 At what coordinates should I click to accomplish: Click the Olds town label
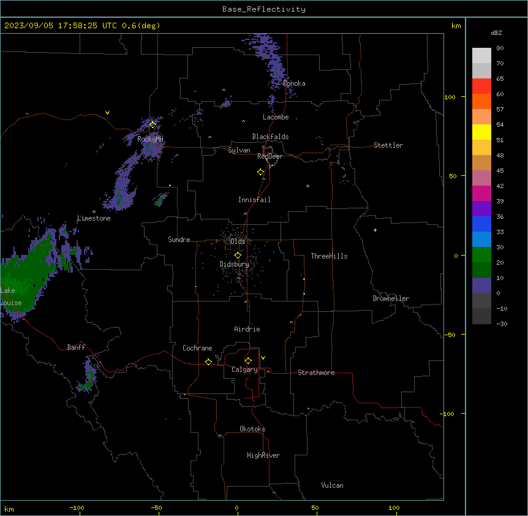pyautogui.click(x=238, y=241)
